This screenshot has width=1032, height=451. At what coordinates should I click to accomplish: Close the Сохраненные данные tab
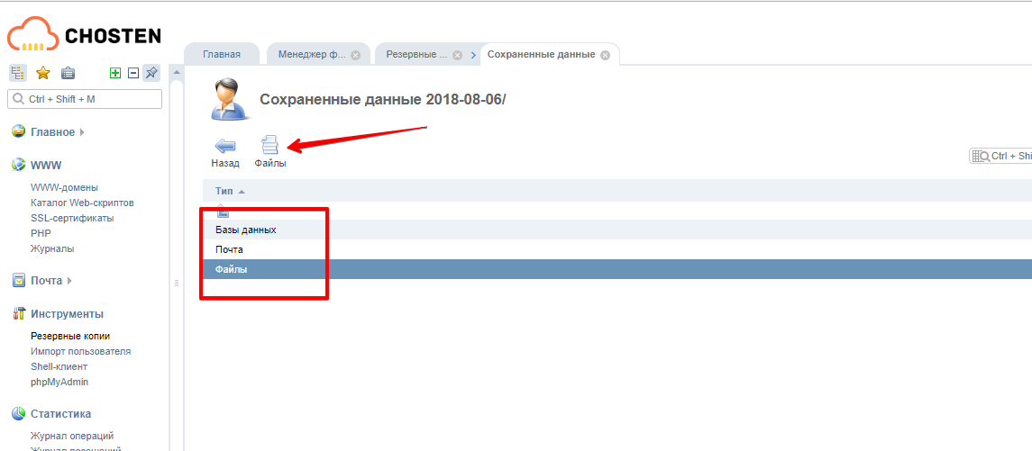(606, 55)
